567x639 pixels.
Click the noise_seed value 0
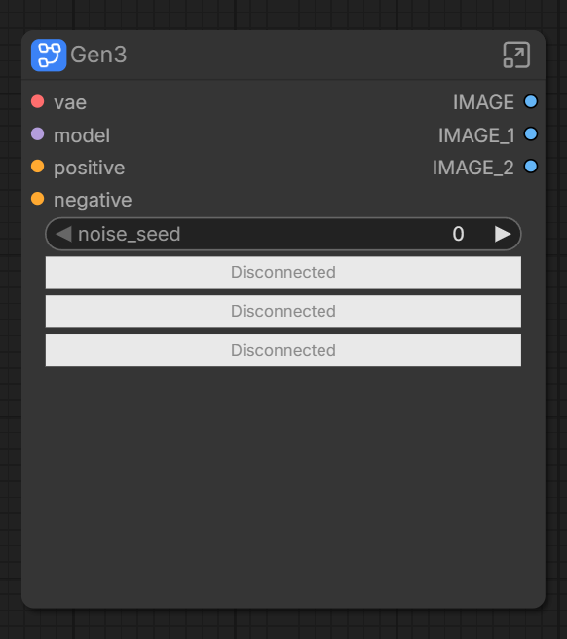tap(458, 234)
